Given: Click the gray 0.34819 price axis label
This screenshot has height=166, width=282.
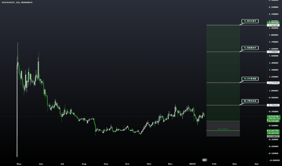Looking at the screenshot, I should click(273, 136).
